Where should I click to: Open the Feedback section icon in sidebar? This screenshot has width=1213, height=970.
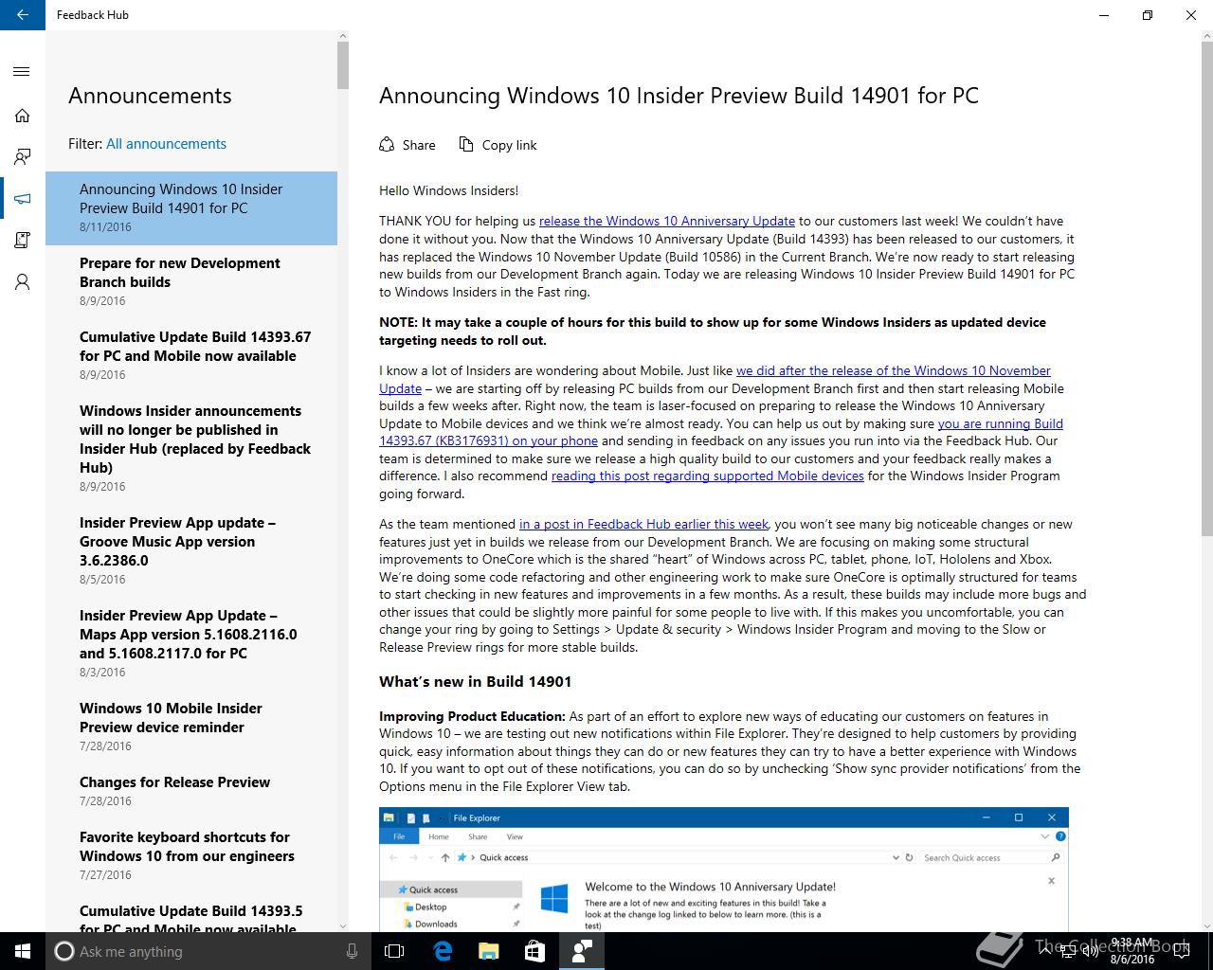(x=22, y=157)
